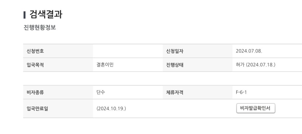
Task: Select the 진행현황정보 subheading text
Action: [40, 28]
